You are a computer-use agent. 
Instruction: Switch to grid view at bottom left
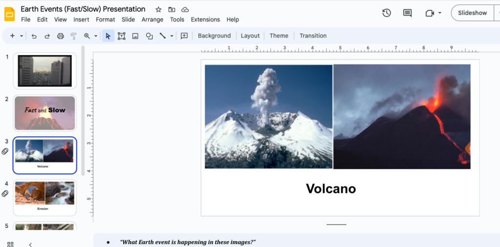10,244
